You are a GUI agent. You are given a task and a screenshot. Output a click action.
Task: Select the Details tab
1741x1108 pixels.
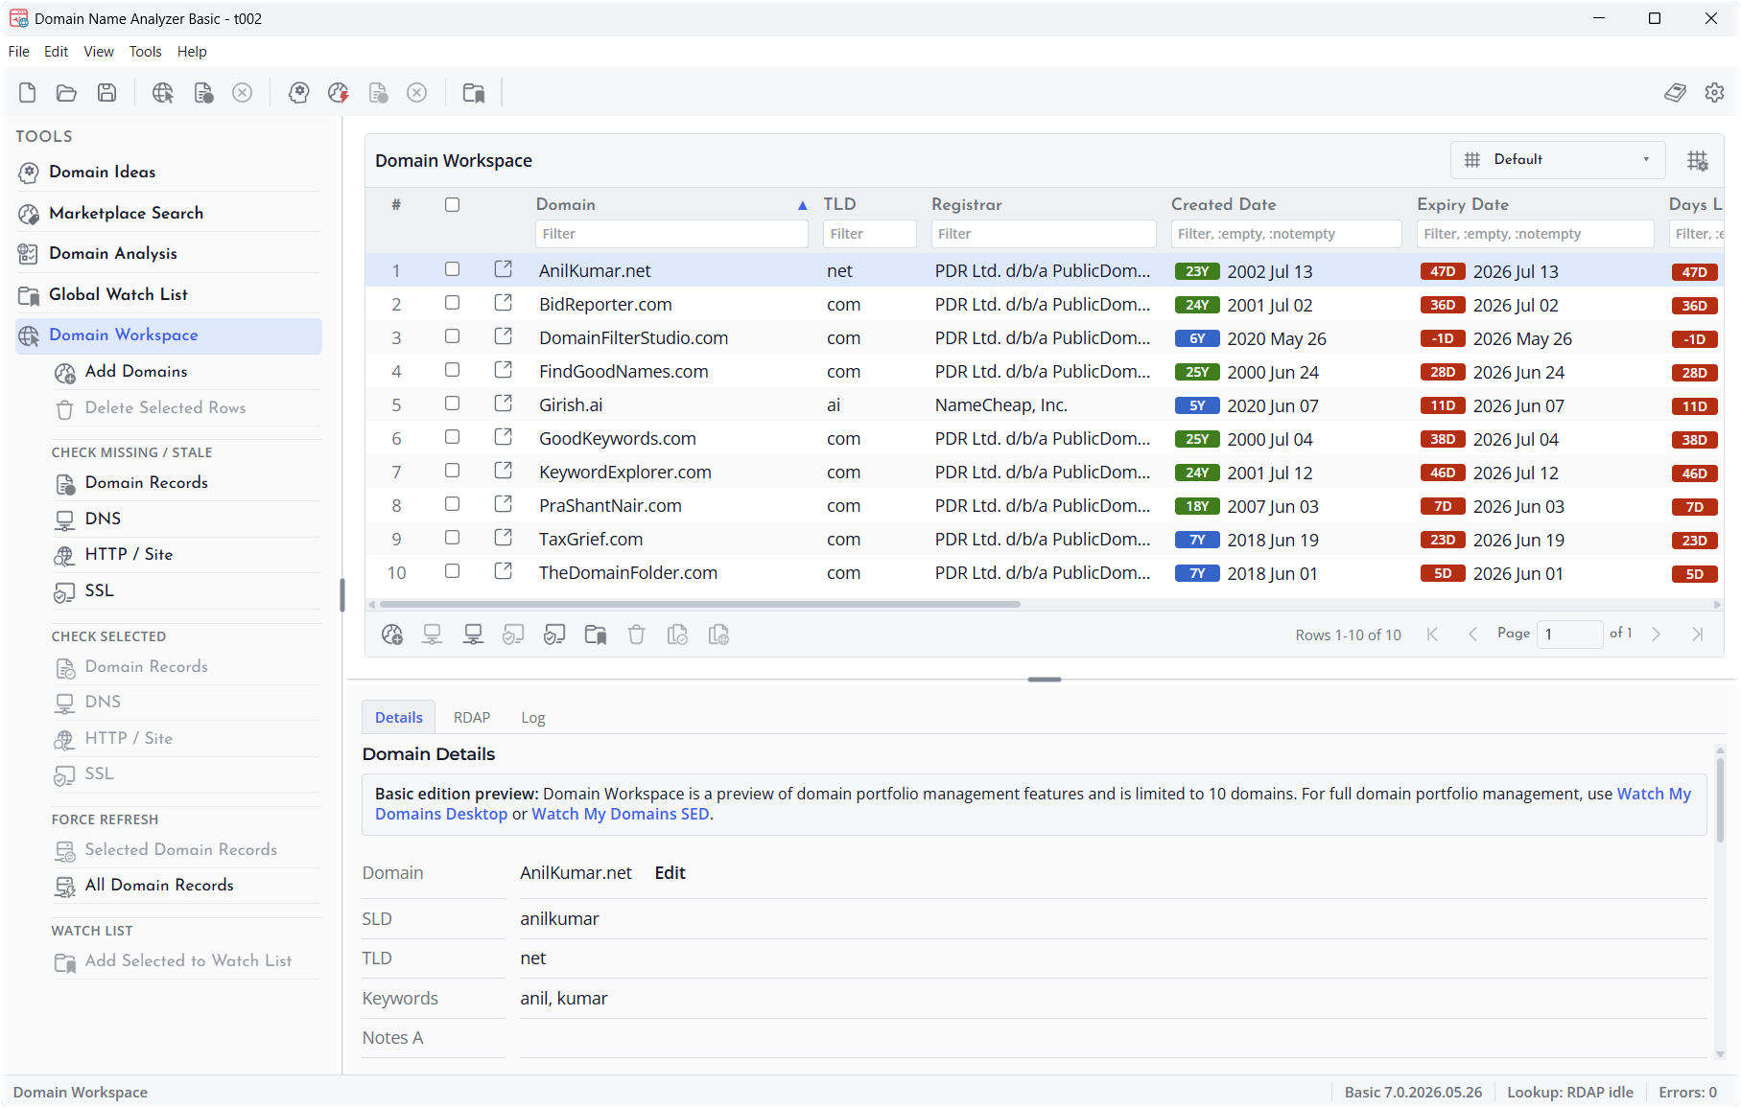(399, 718)
